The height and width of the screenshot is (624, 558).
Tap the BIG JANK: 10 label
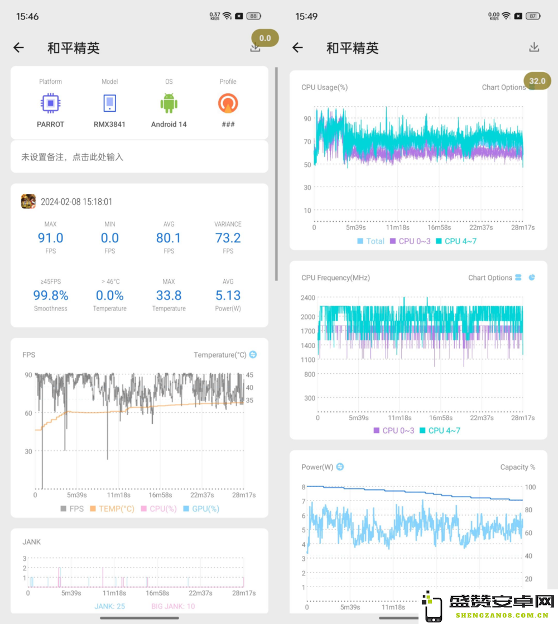(x=174, y=606)
